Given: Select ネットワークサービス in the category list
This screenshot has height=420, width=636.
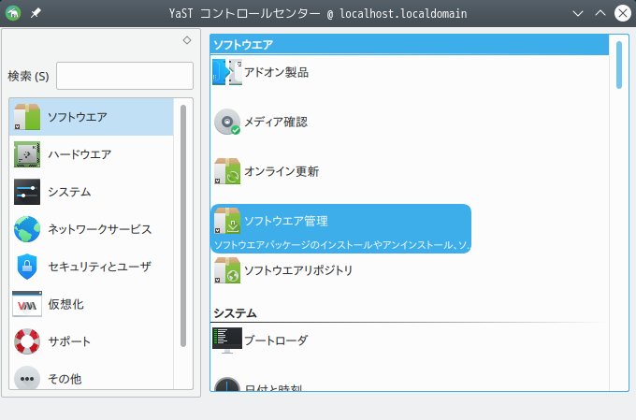Looking at the screenshot, I should [x=92, y=229].
